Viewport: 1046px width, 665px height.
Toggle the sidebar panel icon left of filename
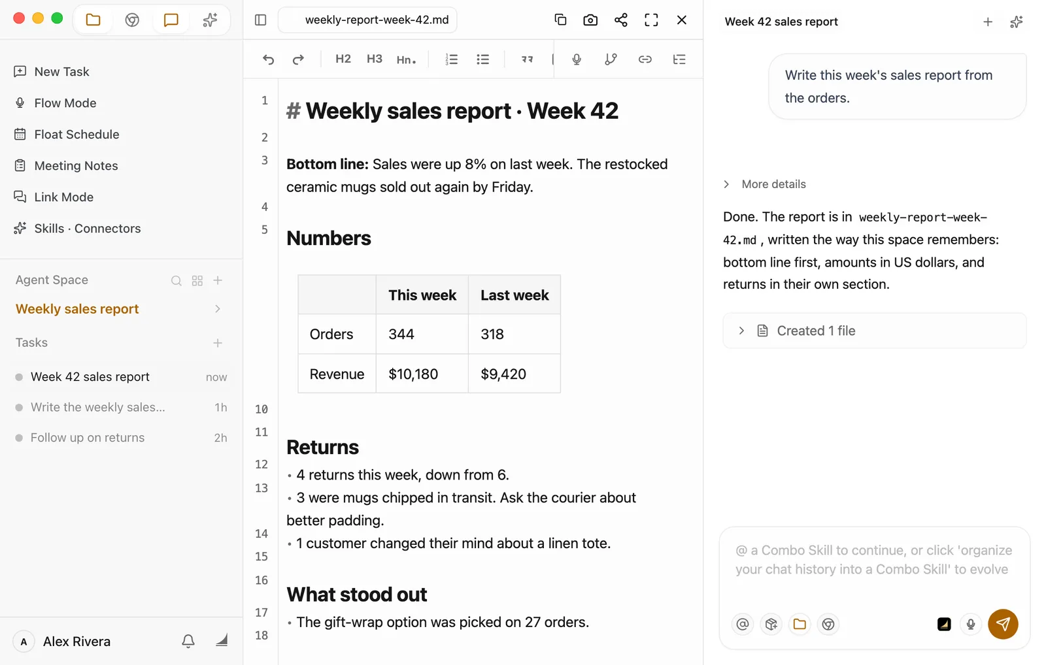(261, 20)
